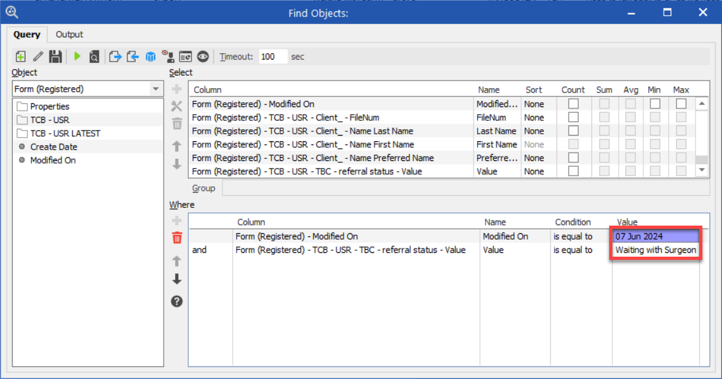Toggle Count checkbox for referral status Value row
Viewport: 722px width, 379px height.
pyautogui.click(x=573, y=171)
